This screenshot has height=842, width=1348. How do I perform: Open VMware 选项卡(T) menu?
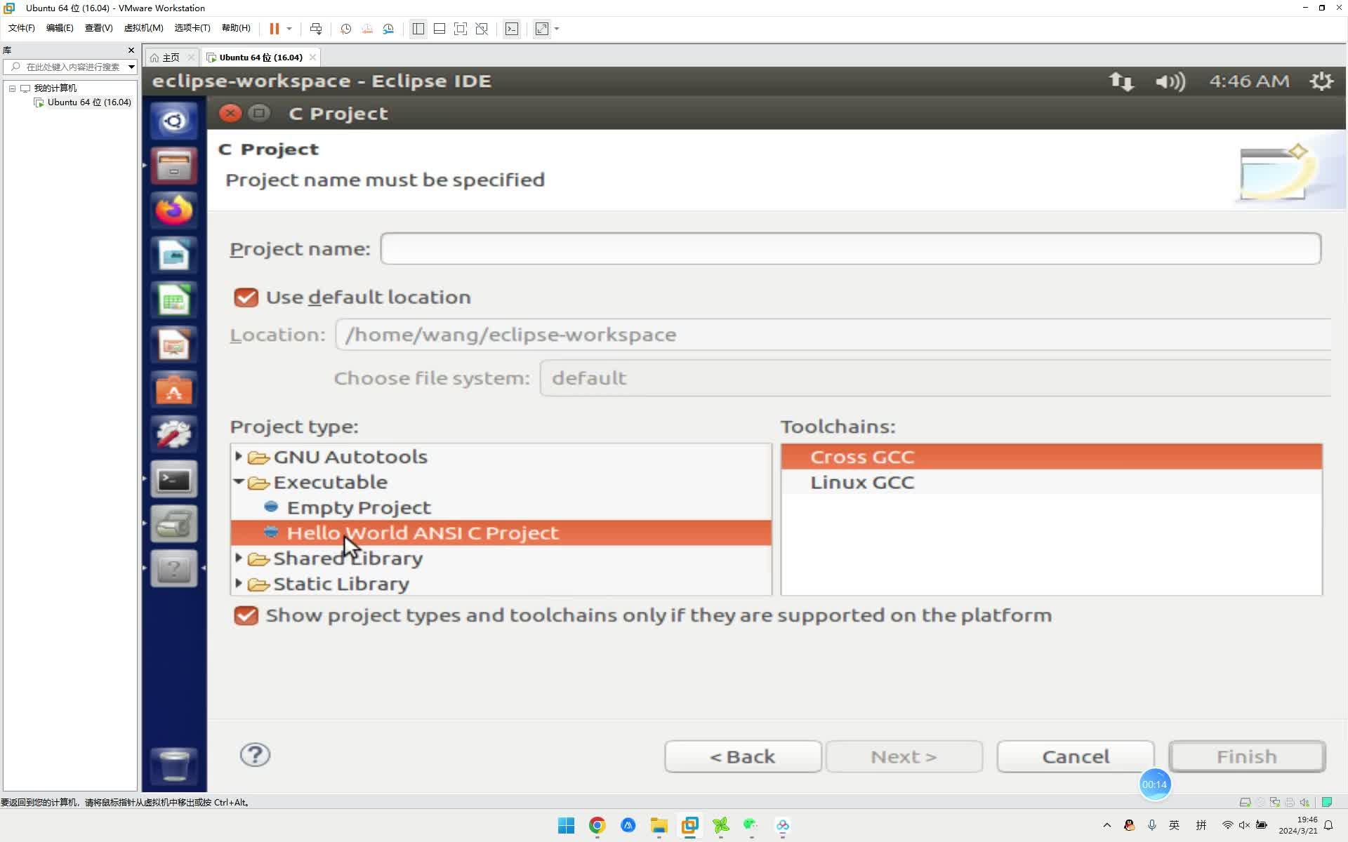click(192, 28)
